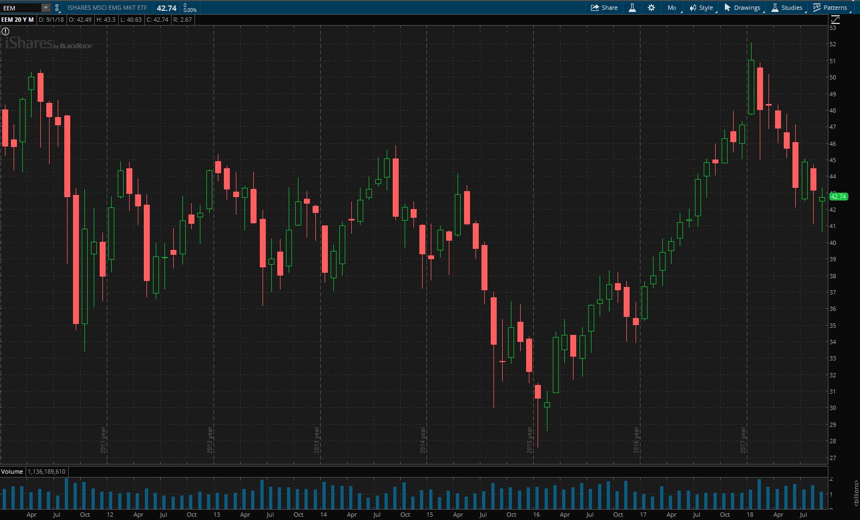Click the green 42.74 price bubble on axis
Viewport: 860px width, 520px height.
[839, 197]
